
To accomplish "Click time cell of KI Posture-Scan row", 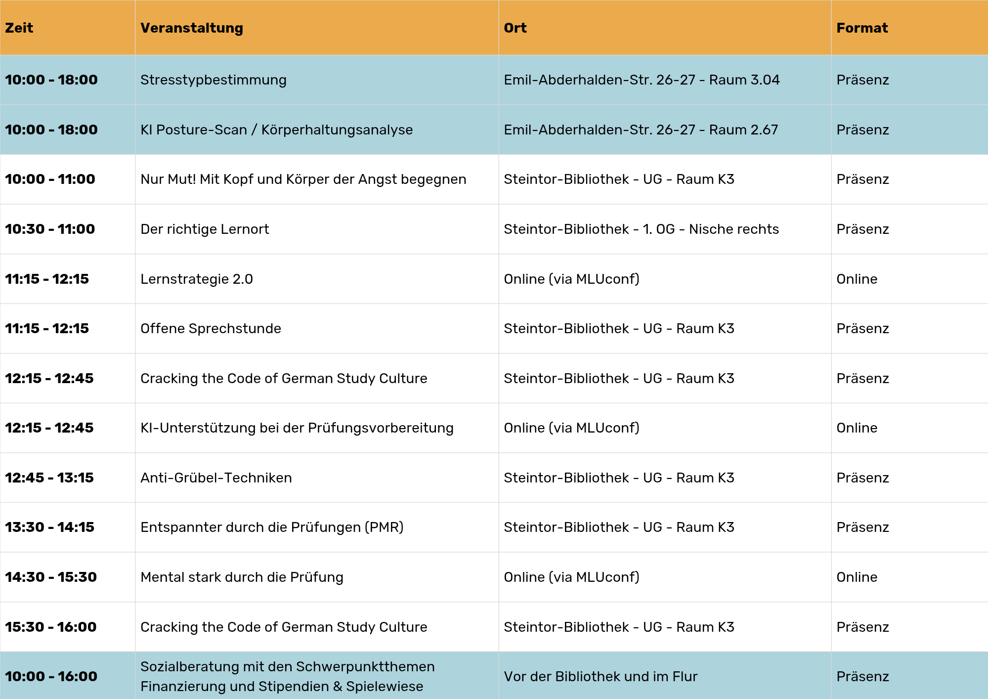I will tap(68, 130).
